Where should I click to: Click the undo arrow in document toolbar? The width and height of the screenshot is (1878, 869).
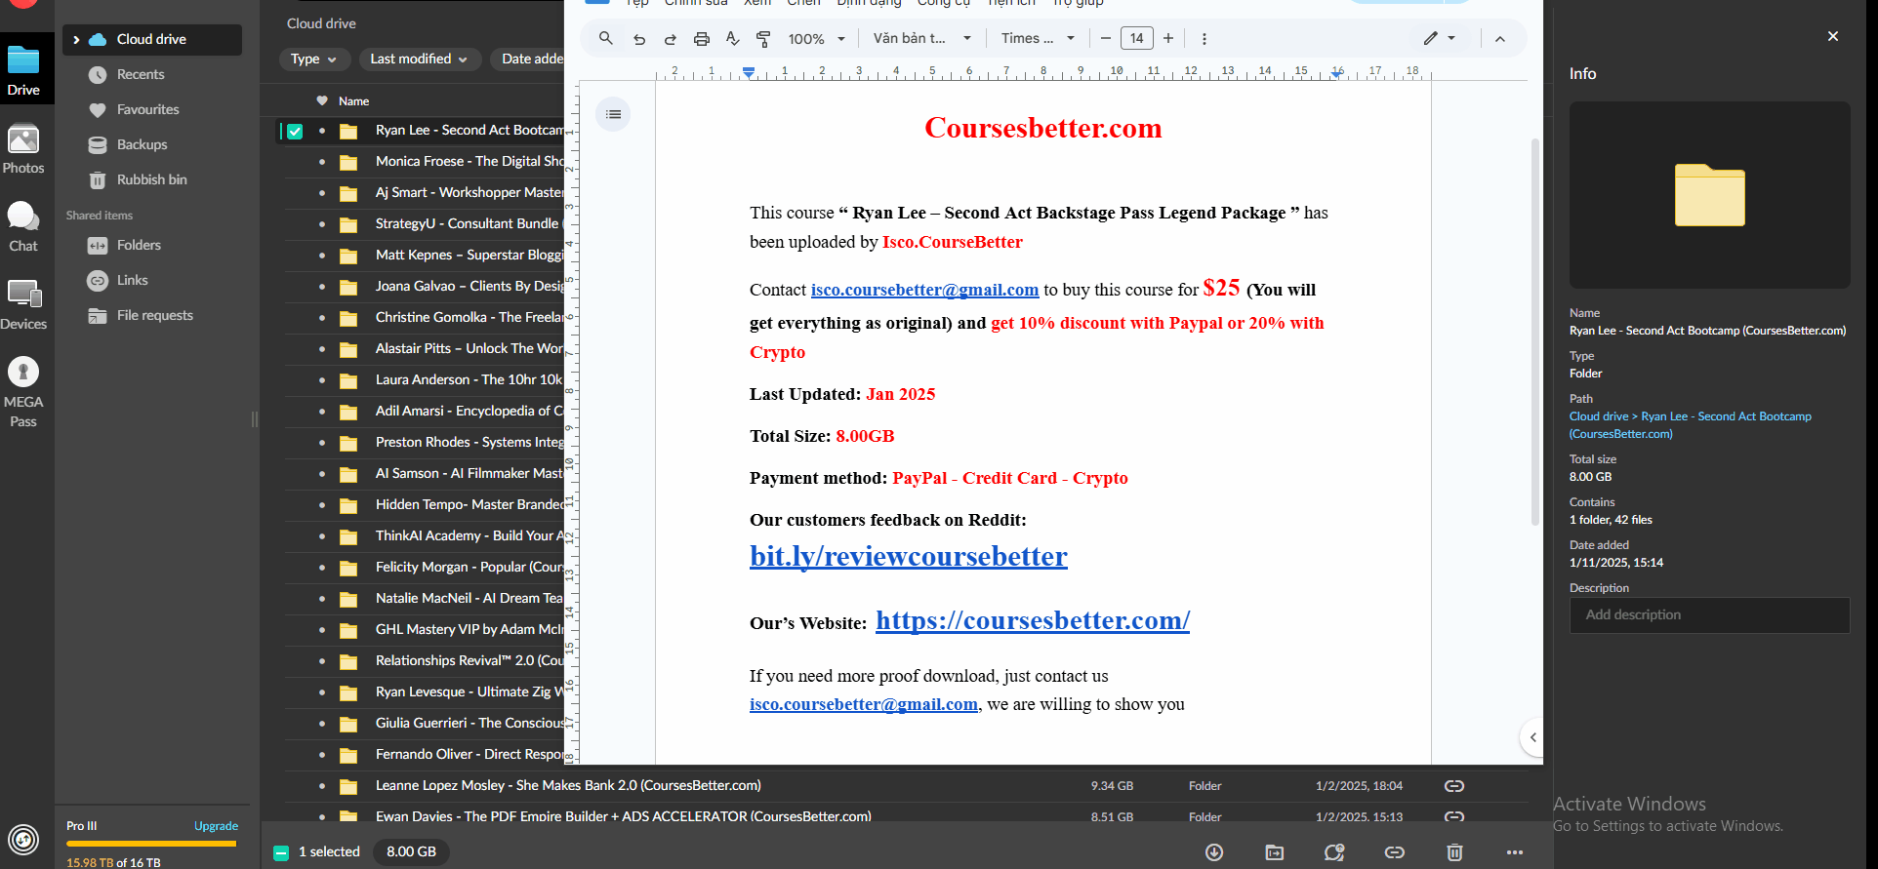click(x=639, y=39)
